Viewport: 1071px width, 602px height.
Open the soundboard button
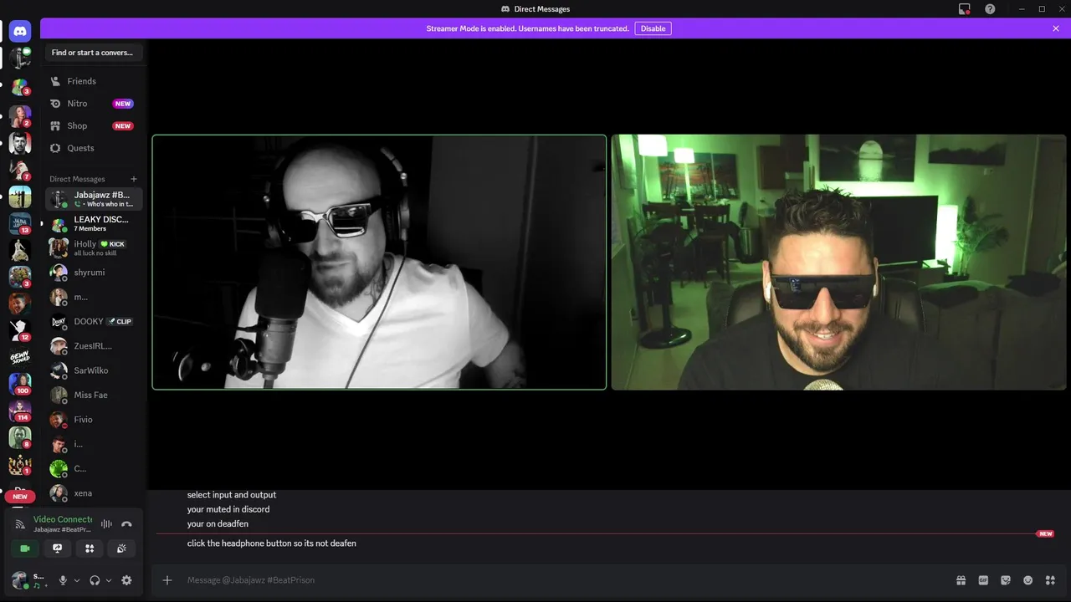(x=121, y=548)
